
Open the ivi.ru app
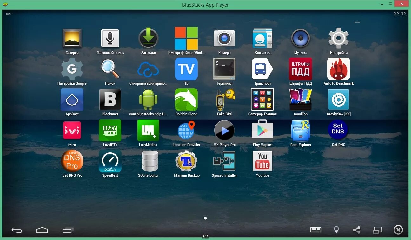(72, 130)
